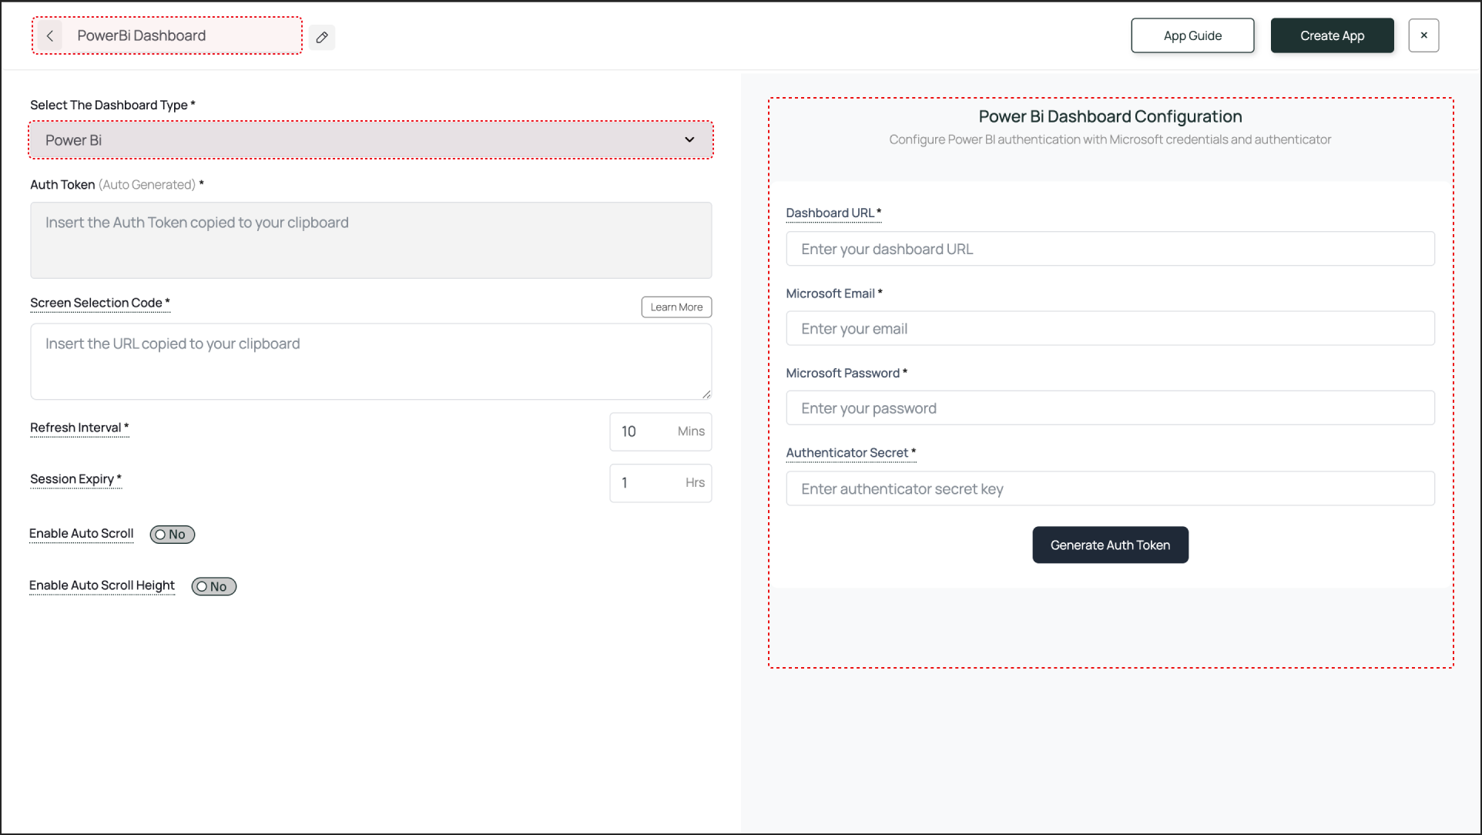Click Learn More for screen selection

676,307
